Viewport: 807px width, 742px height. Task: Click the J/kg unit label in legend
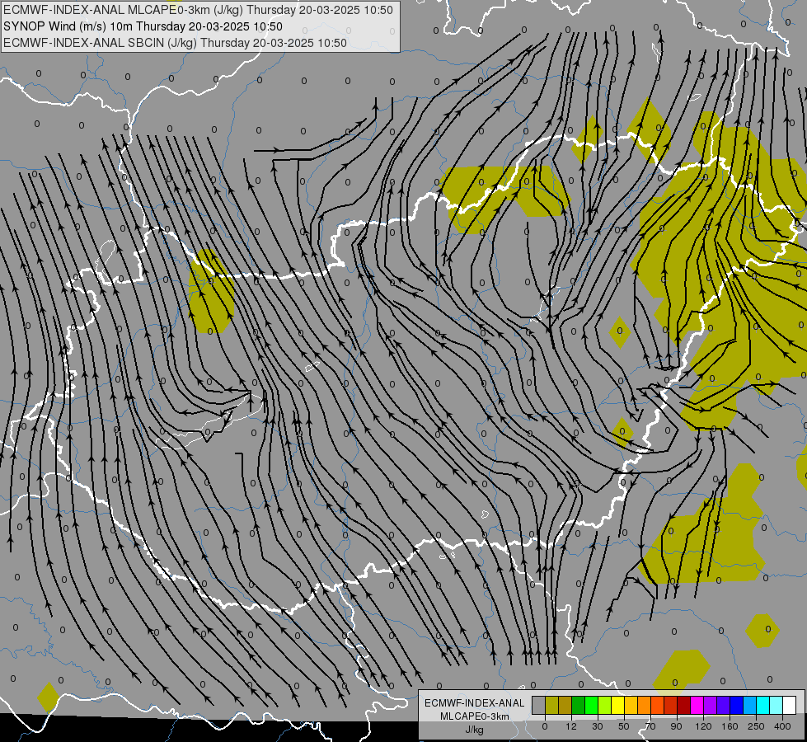tap(474, 730)
